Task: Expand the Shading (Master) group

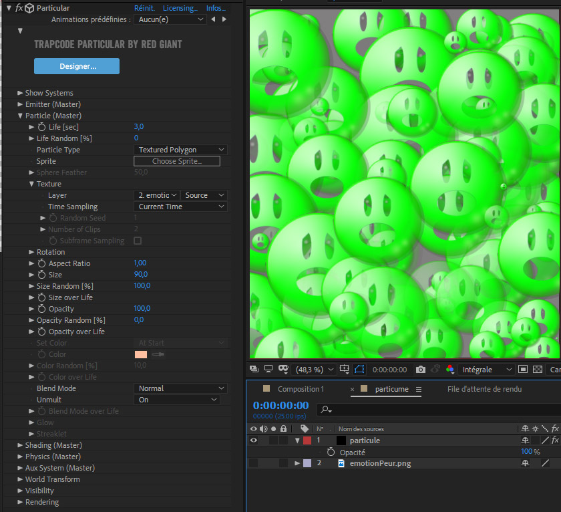Action: [x=19, y=445]
